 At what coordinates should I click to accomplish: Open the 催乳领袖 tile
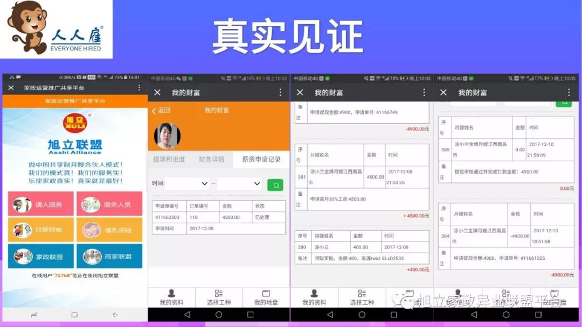pyautogui.click(x=109, y=230)
